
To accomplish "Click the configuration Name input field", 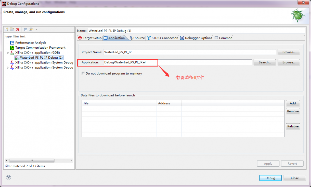I will click(x=196, y=31).
